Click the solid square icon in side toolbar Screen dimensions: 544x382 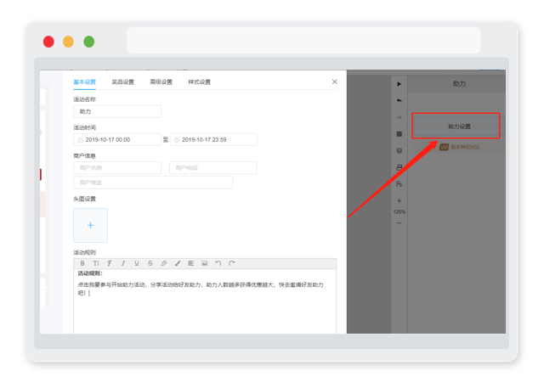[399, 134]
